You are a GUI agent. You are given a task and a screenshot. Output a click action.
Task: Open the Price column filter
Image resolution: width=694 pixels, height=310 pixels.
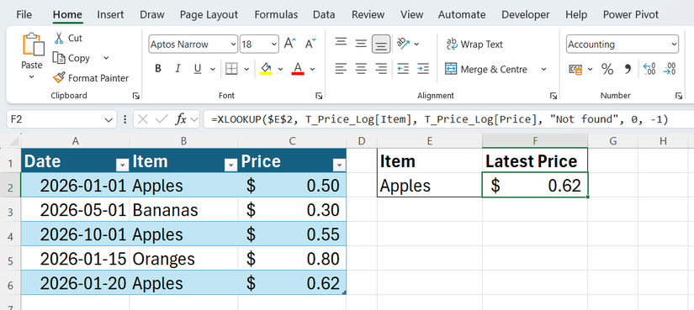point(339,165)
